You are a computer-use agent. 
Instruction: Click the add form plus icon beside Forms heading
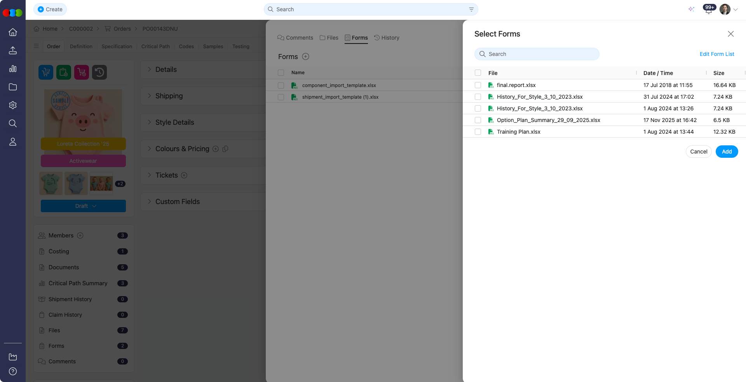(x=306, y=57)
